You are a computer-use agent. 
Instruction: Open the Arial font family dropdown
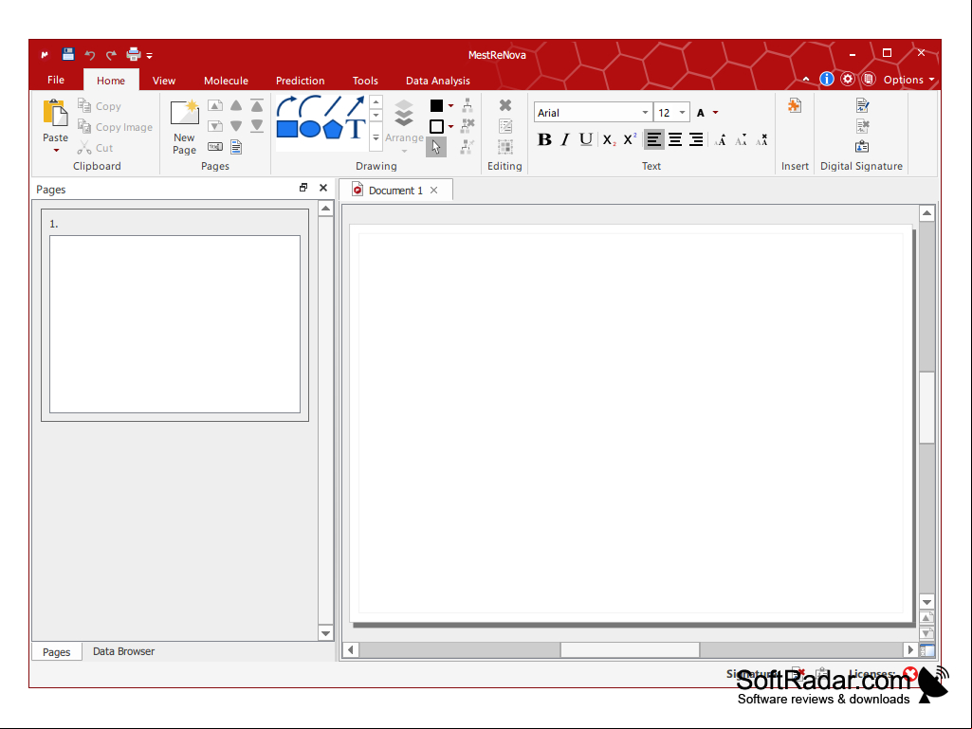tap(645, 112)
